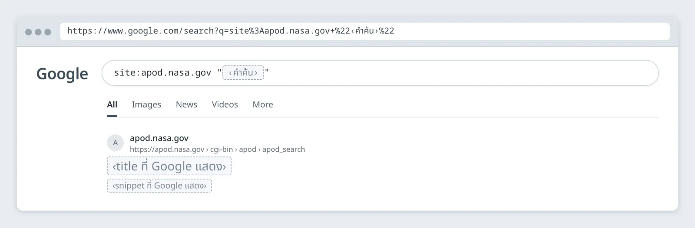Open the All results tab
695x228 pixels.
(112, 104)
